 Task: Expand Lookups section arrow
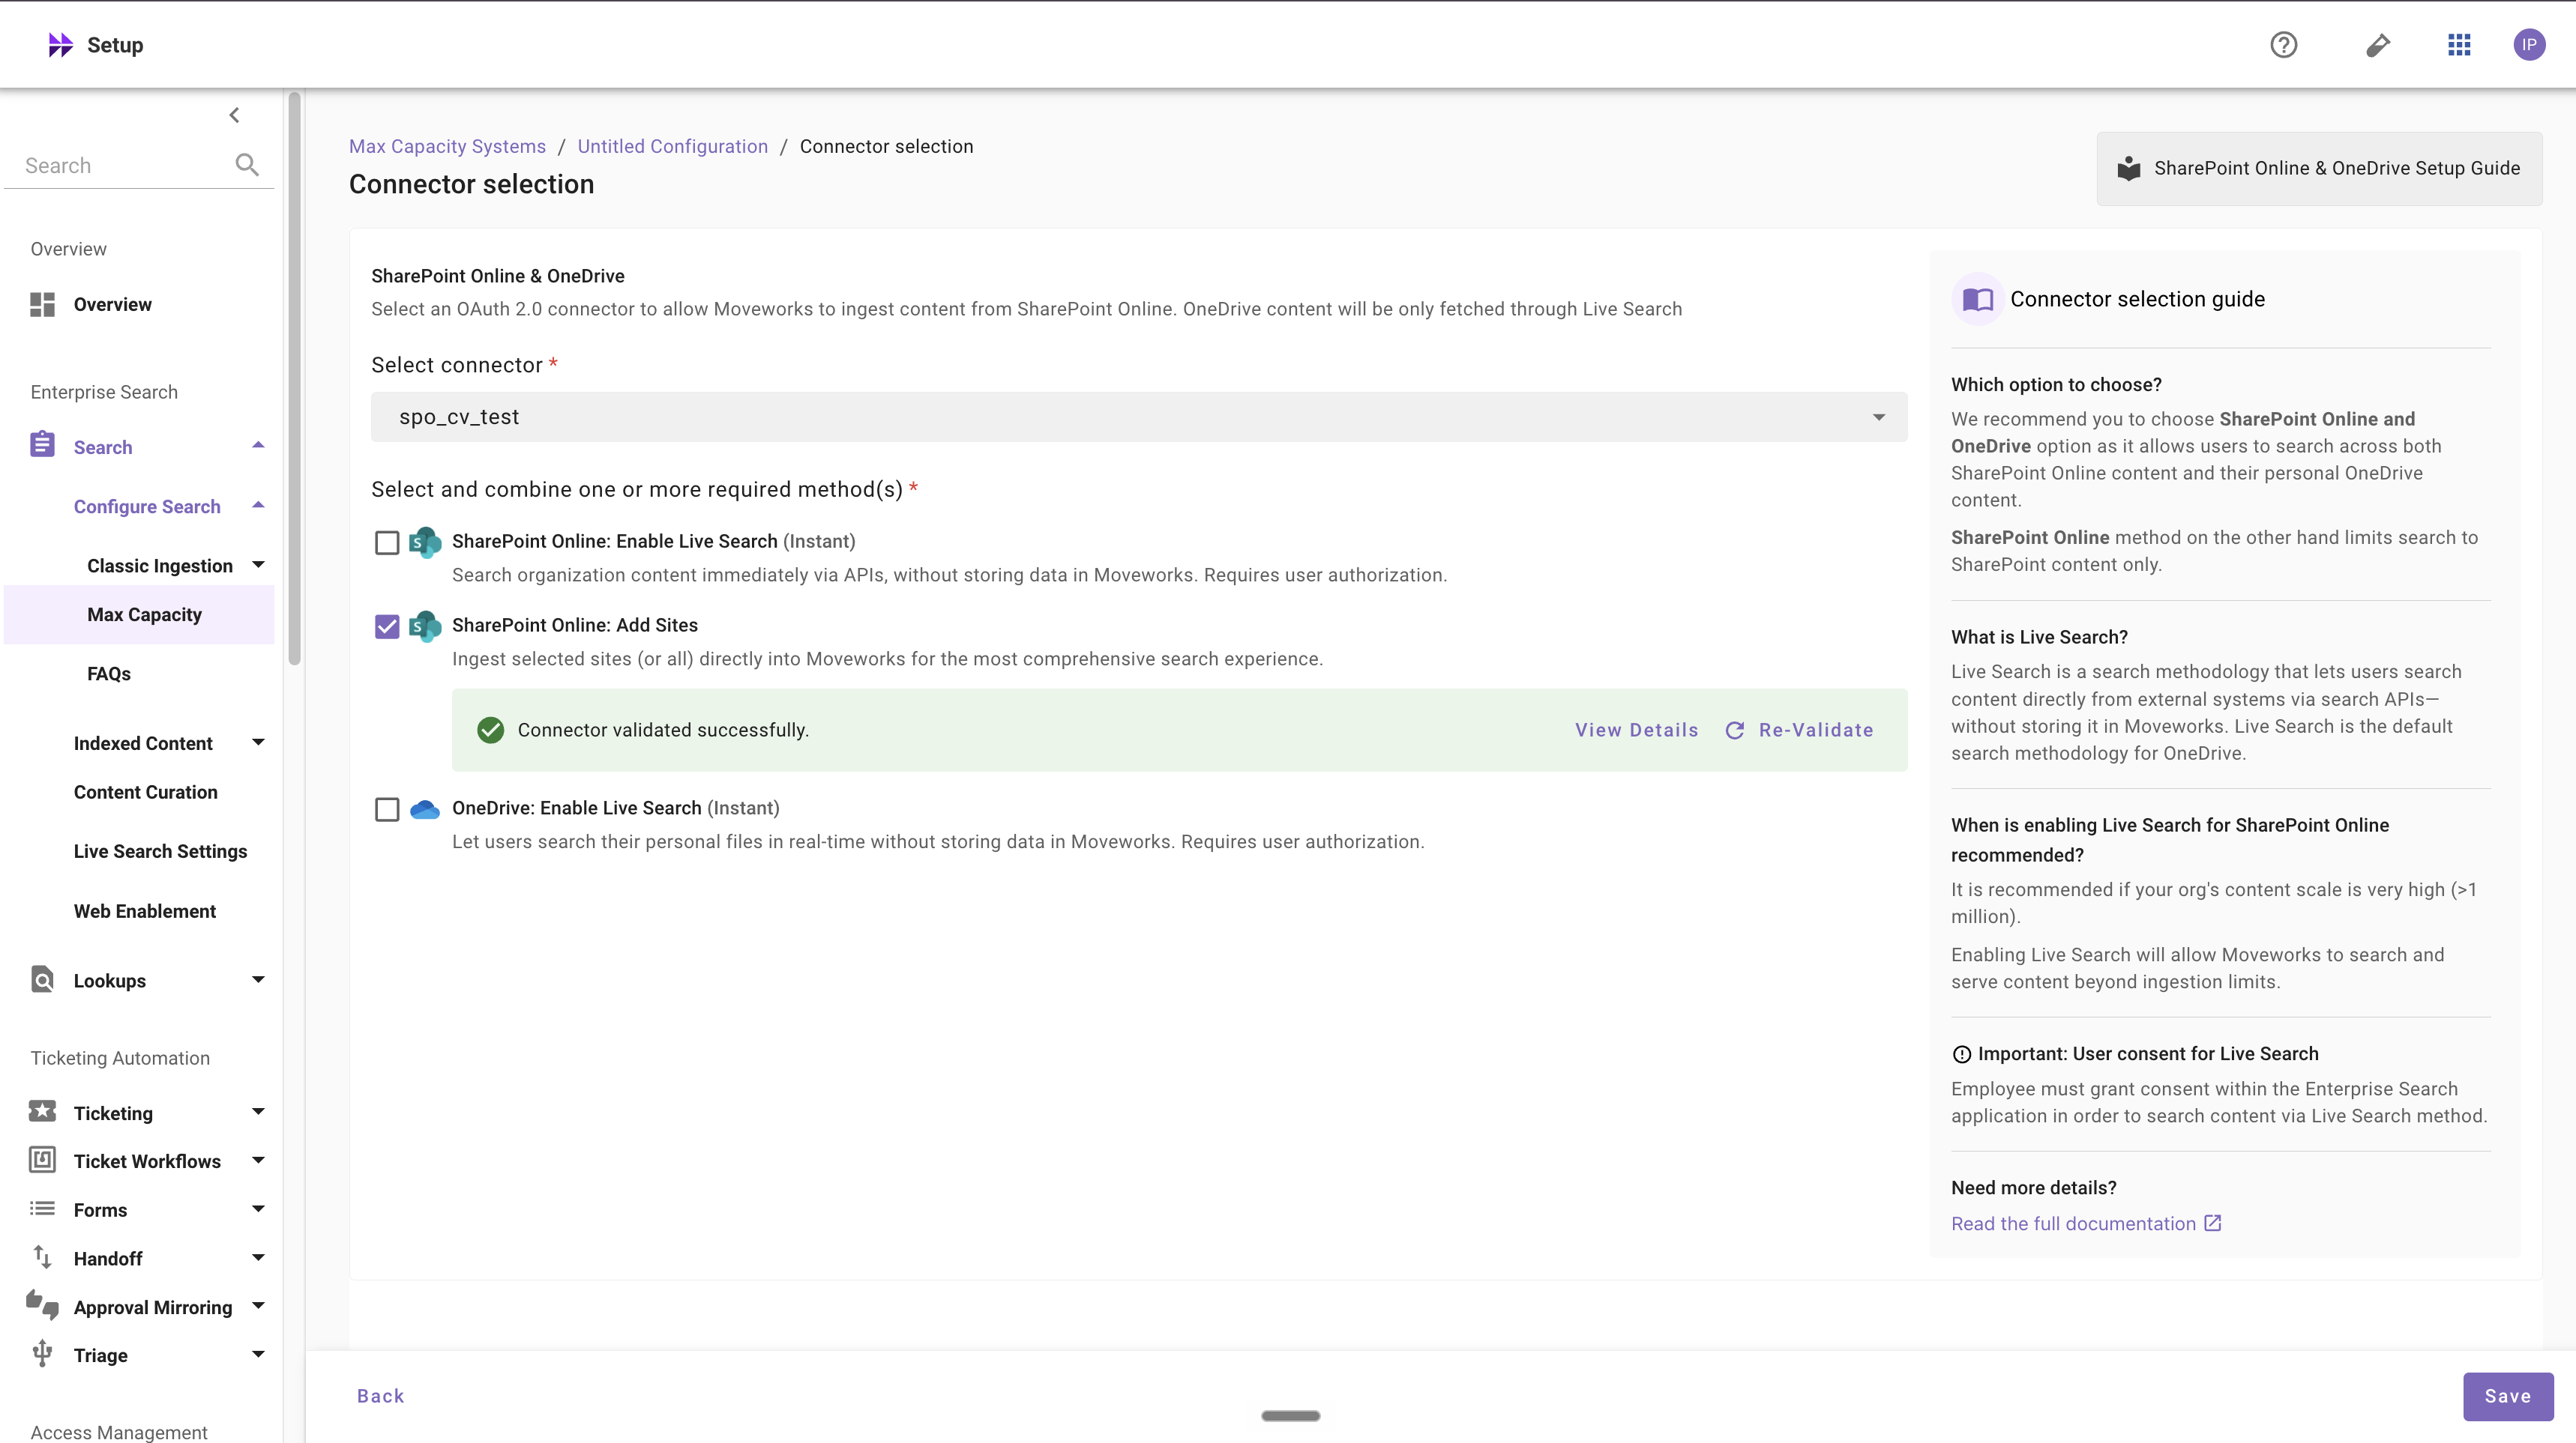[258, 979]
